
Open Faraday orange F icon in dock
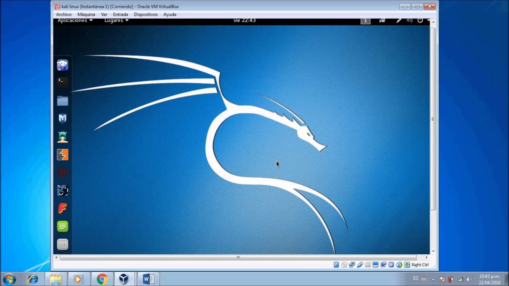tap(62, 208)
